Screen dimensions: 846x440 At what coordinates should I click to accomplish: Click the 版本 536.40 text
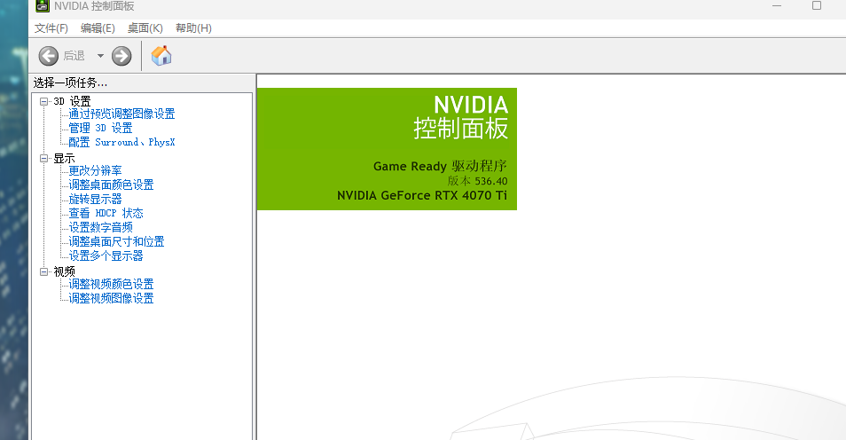[477, 181]
